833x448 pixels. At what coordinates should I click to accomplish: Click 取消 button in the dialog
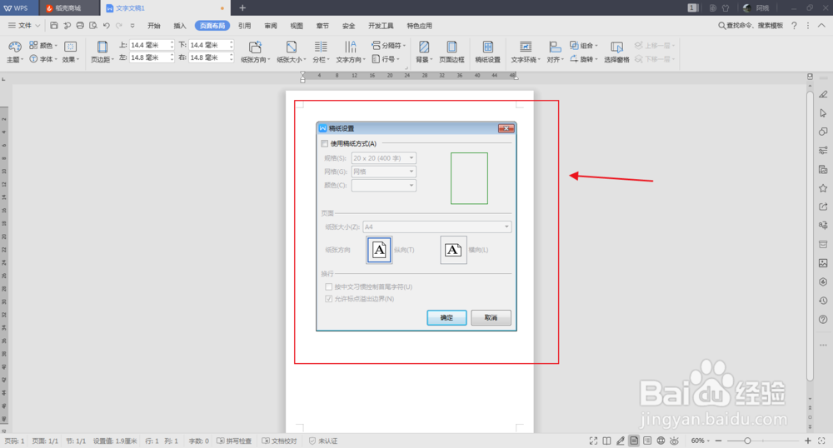pyautogui.click(x=491, y=317)
